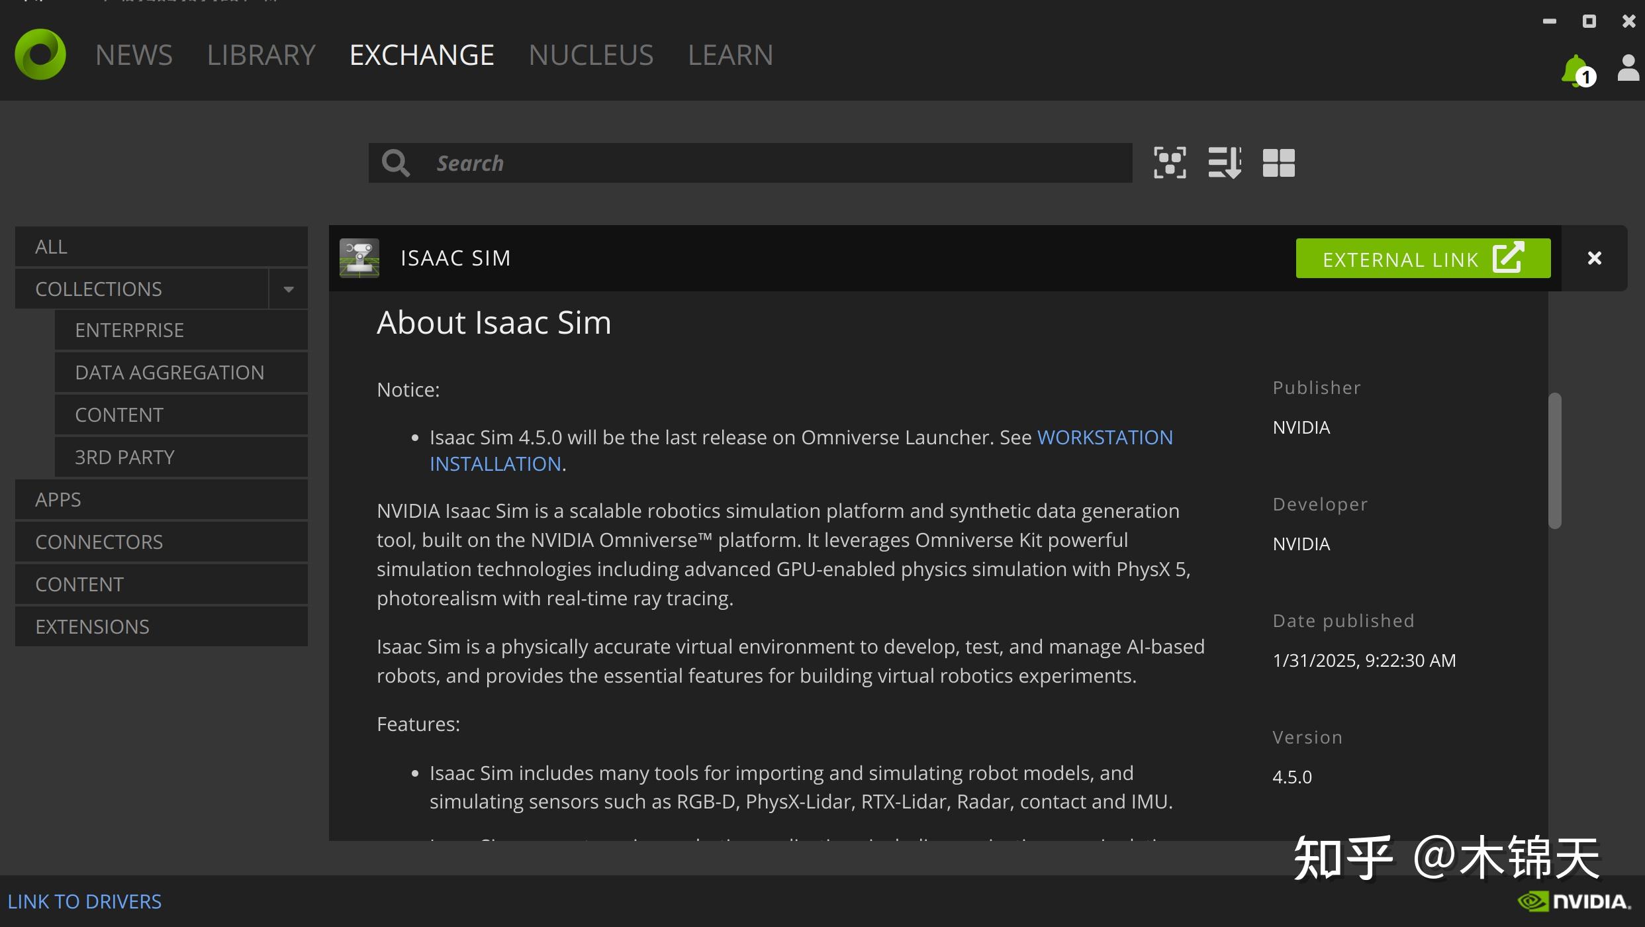Click the image-scan search icon

1168,162
